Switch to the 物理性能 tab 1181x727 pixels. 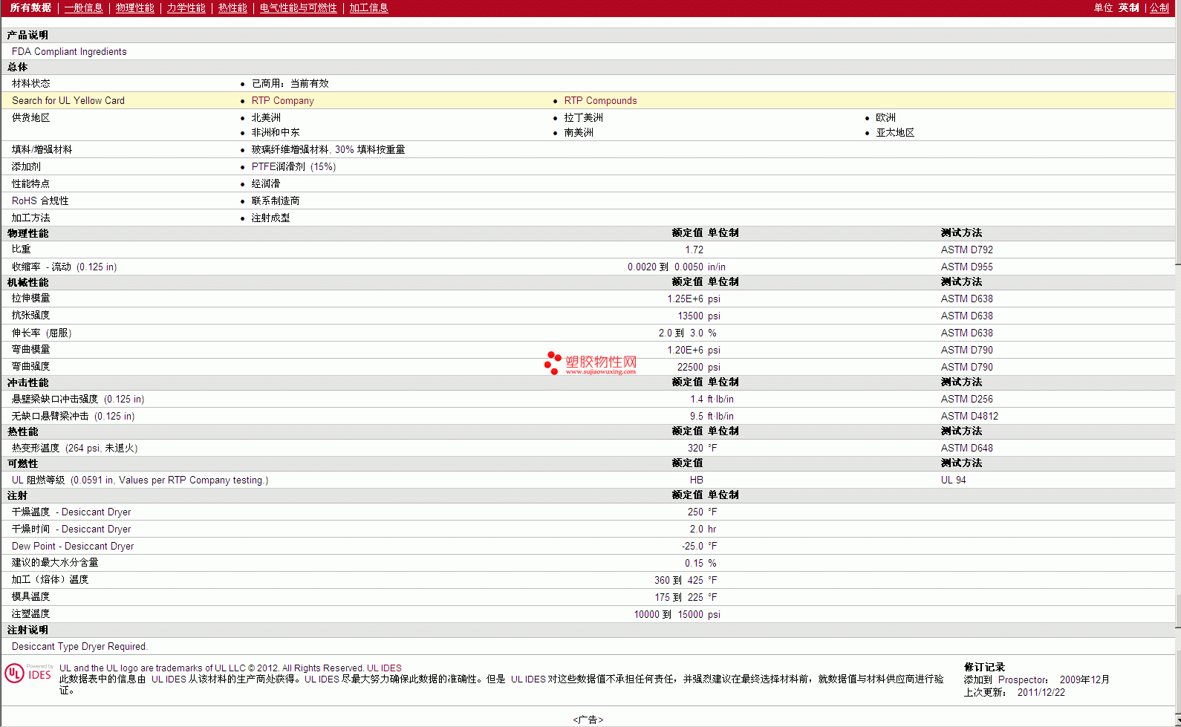[134, 7]
